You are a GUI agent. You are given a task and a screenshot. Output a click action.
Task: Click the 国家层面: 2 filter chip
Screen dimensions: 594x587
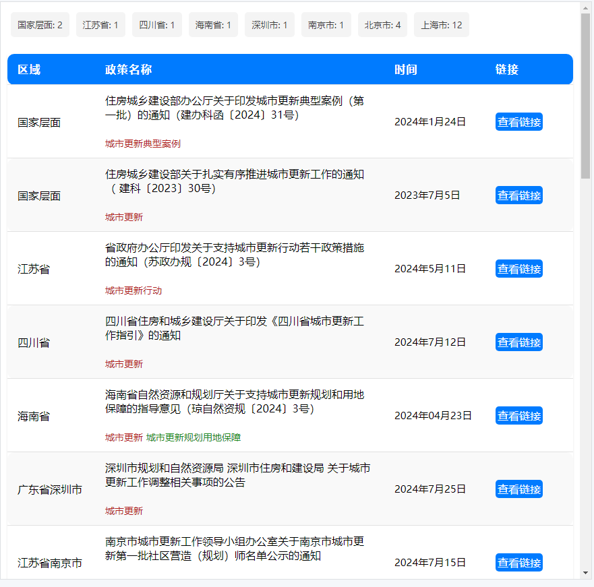pyautogui.click(x=40, y=25)
